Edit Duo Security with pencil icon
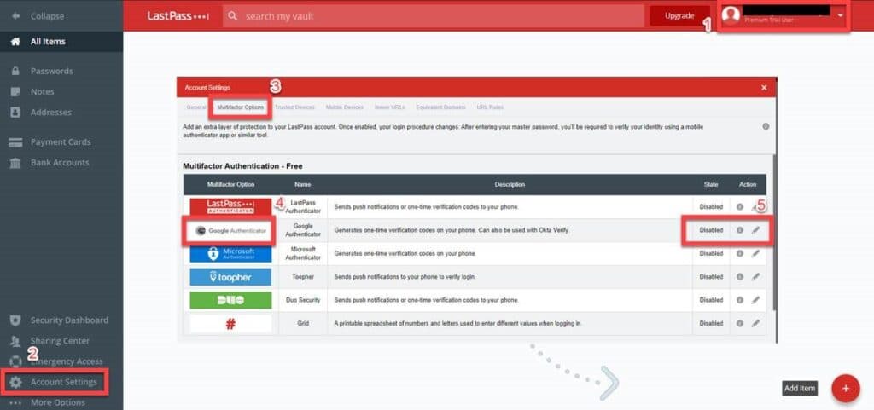Screen dimensions: 874x410 click(x=755, y=300)
